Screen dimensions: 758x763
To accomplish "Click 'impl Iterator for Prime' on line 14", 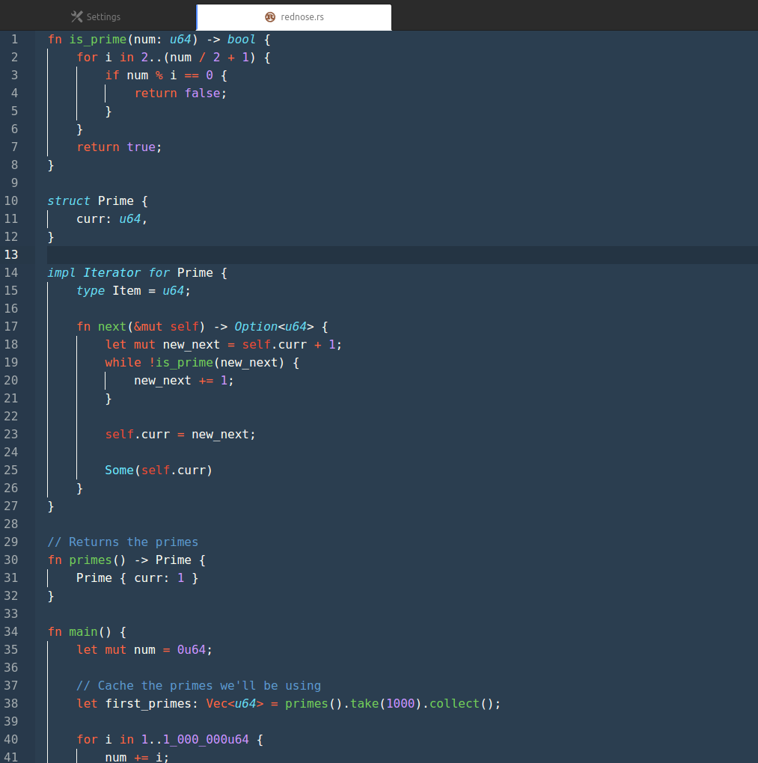I will coord(130,273).
